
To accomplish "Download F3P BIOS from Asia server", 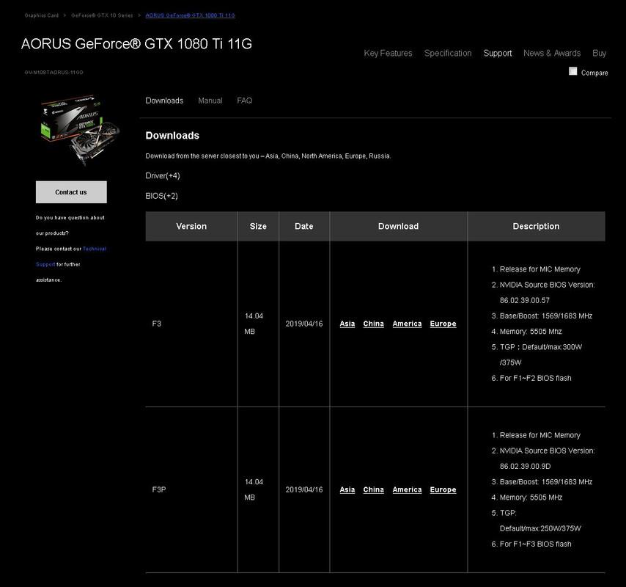I will pyautogui.click(x=347, y=489).
